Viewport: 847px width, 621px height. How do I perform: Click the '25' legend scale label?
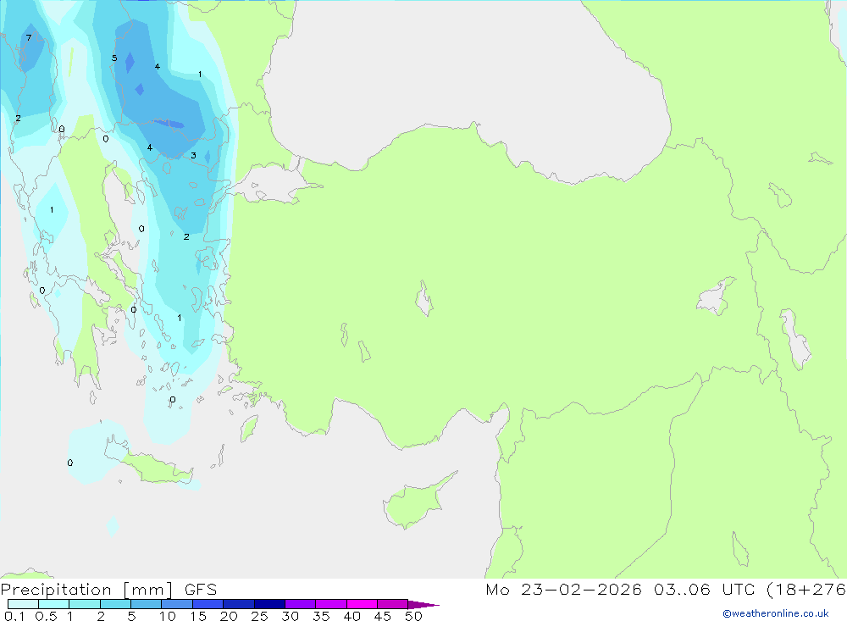click(259, 616)
